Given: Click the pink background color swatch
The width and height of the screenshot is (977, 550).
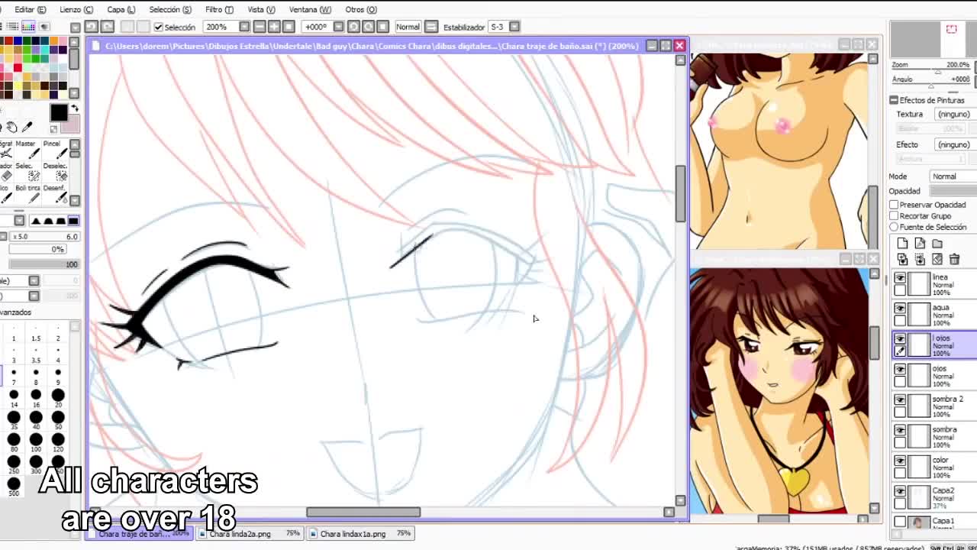Looking at the screenshot, I should 71,125.
